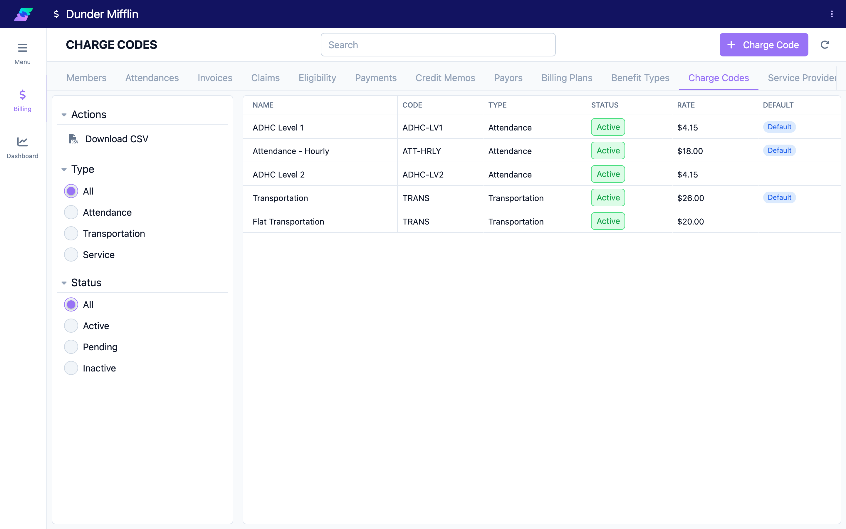846x529 pixels.
Task: Select Status filter Active
Action: click(x=71, y=326)
